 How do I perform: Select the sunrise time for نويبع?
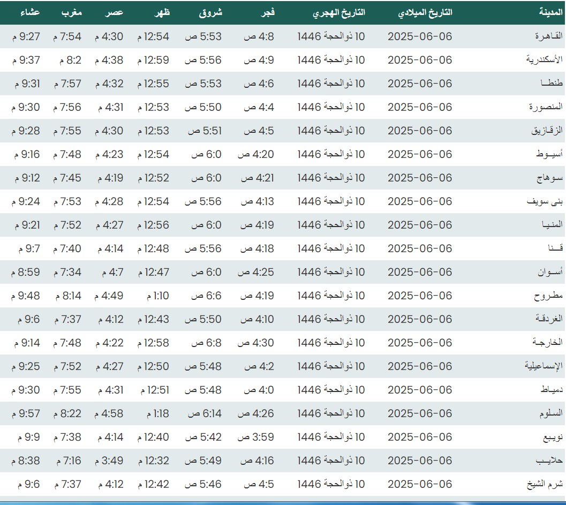(x=203, y=437)
